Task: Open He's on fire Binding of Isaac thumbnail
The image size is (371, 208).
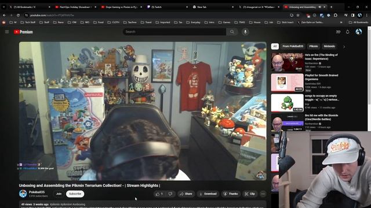Action: click(288, 62)
